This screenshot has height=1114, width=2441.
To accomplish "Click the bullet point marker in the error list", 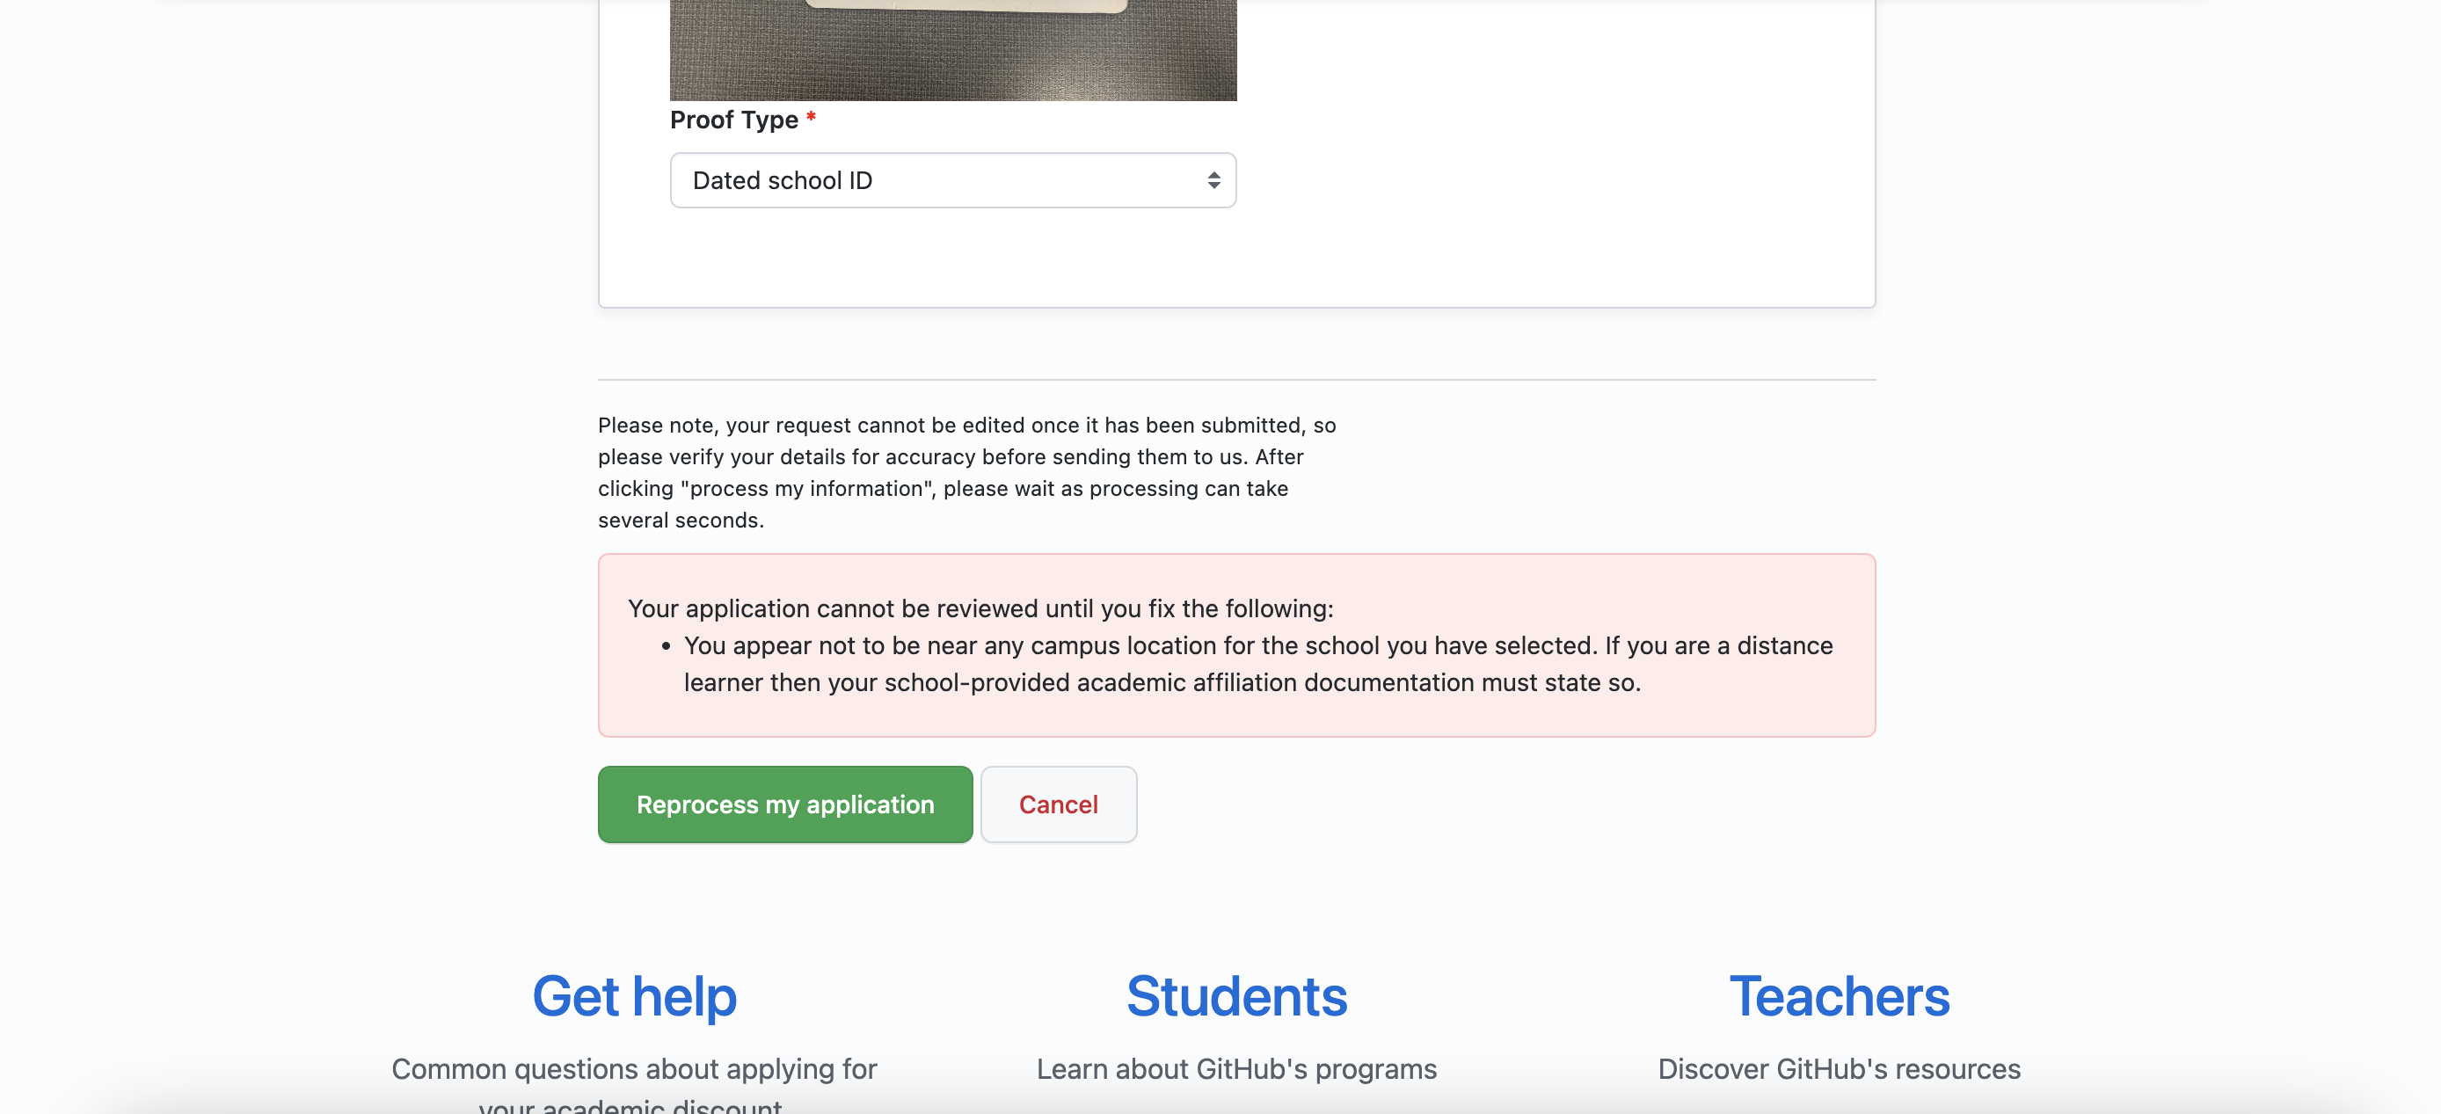I will [667, 646].
